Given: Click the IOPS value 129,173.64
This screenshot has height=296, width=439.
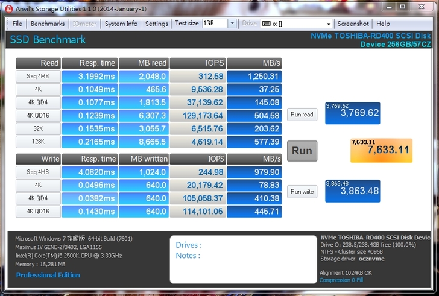Looking at the screenshot, I should tap(198, 116).
